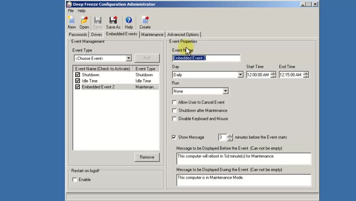The height and width of the screenshot is (201, 356).
Task: Check Disable Keyboard and Mouse
Action: (x=174, y=119)
